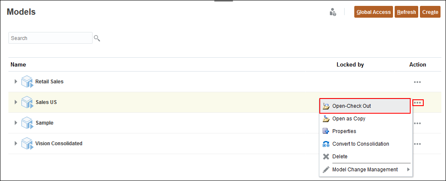Image resolution: width=446 pixels, height=181 pixels.
Task: Select Open as Copy menu item
Action: [x=349, y=119]
